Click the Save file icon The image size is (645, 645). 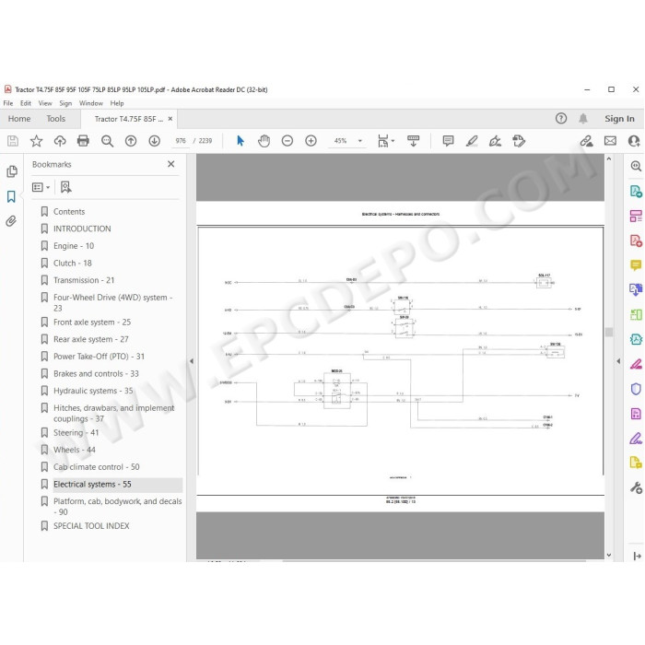click(x=13, y=141)
